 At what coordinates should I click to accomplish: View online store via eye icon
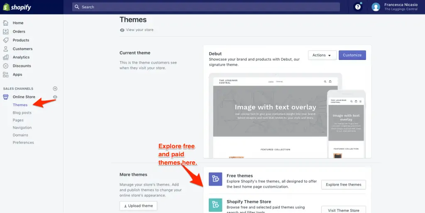pyautogui.click(x=55, y=97)
